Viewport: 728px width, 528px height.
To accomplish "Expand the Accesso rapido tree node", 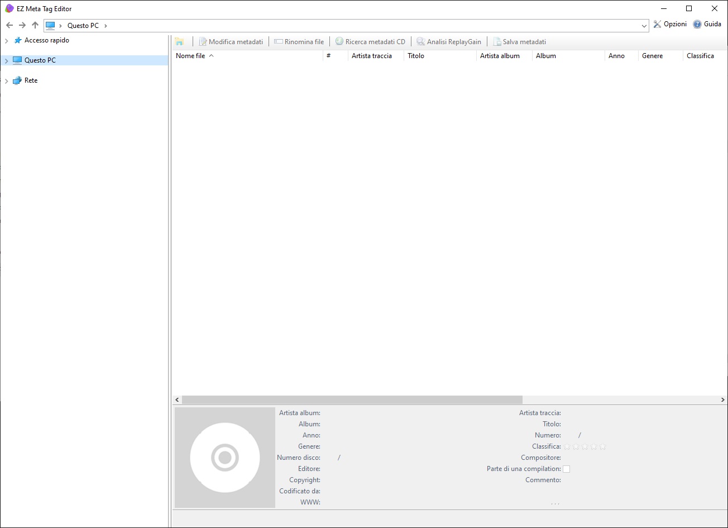I will (x=7, y=41).
